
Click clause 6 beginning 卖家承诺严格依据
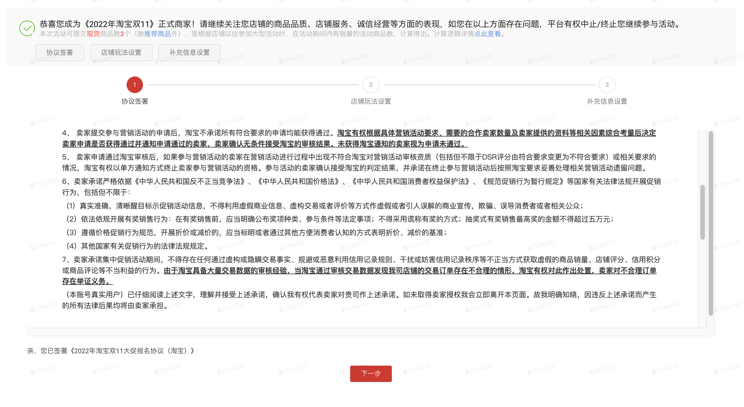tap(361, 187)
